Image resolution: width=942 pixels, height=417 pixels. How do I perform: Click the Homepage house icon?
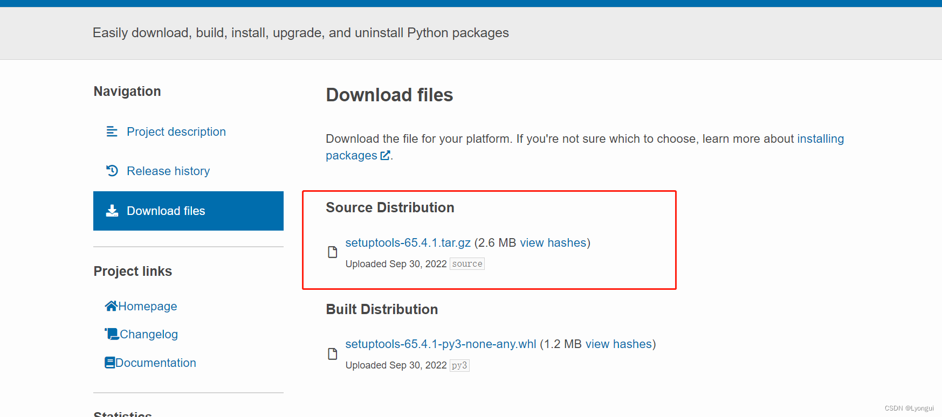click(x=111, y=306)
